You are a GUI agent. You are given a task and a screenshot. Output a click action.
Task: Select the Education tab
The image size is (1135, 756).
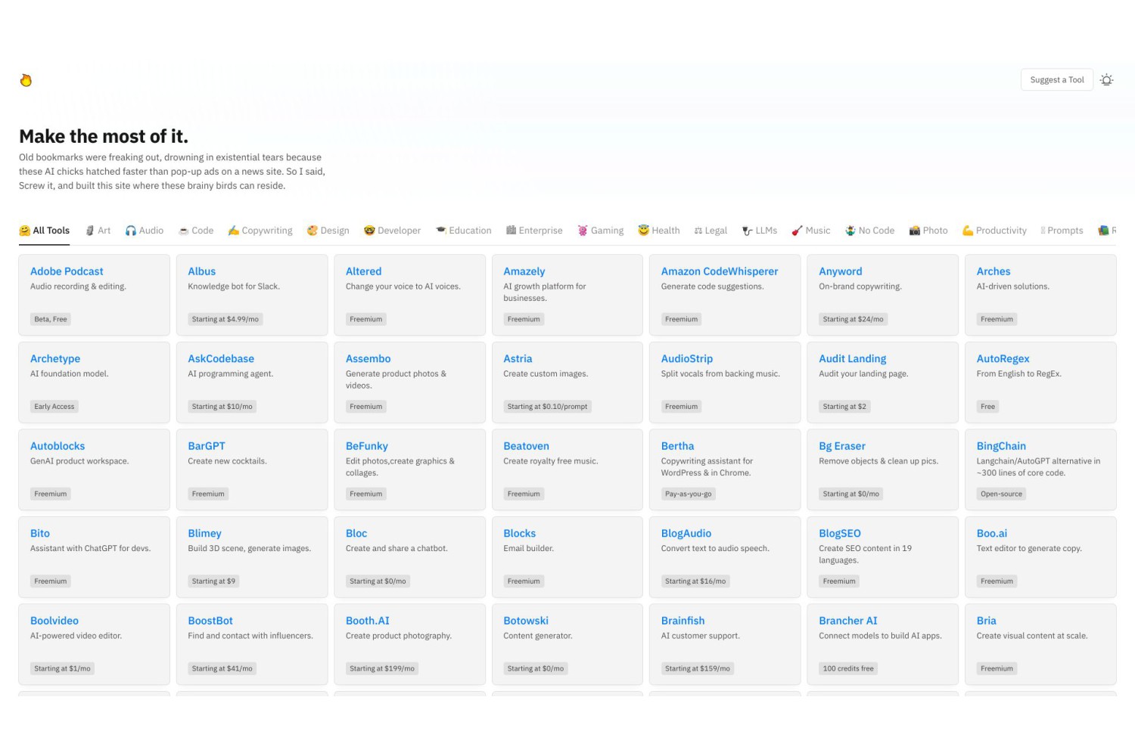[x=464, y=231]
